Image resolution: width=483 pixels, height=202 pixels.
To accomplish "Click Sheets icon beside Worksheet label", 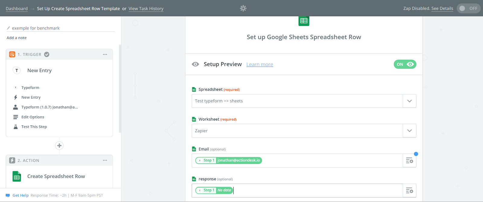I will tap(194, 119).
